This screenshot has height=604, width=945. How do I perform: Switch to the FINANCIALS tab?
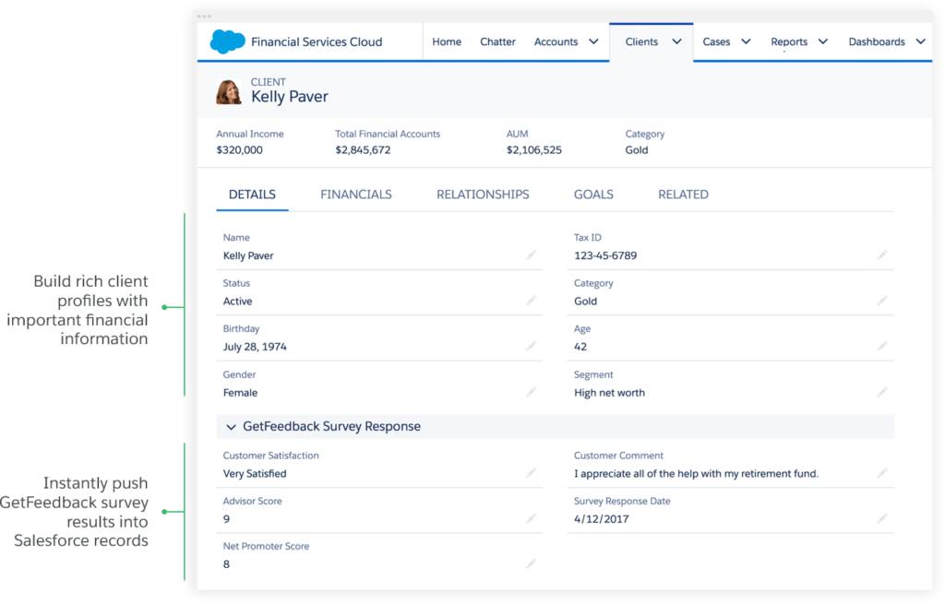point(356,195)
